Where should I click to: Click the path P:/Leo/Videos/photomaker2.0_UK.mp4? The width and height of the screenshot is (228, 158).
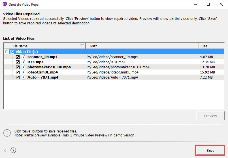(x=118, y=67)
